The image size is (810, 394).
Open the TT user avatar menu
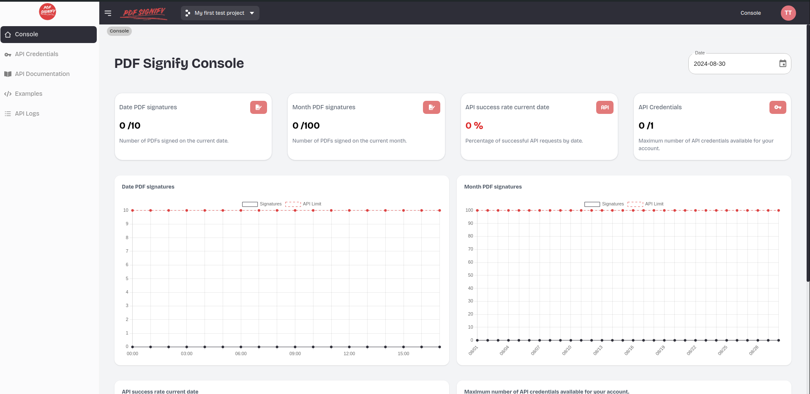click(788, 13)
